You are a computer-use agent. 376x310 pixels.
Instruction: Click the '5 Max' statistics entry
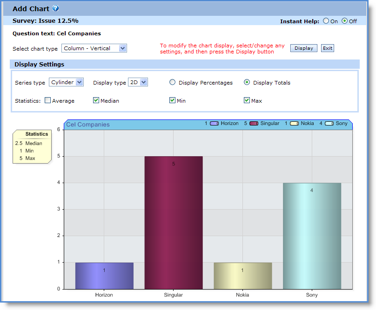click(x=27, y=158)
